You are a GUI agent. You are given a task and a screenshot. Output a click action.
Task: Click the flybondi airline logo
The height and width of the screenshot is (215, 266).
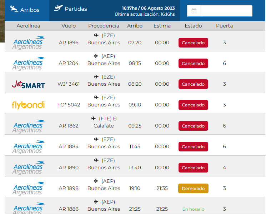coord(28,105)
